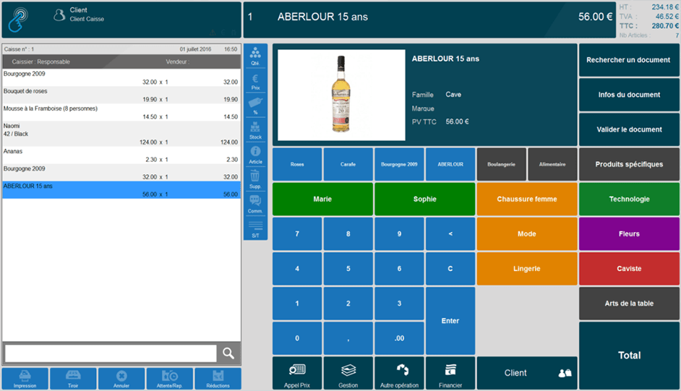
Task: Apply a discount with the % tag icon
Action: point(255,106)
